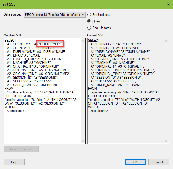Click the SUCCESS line in Modified SQL
Viewport: 173px width, 169px height.
(30, 81)
